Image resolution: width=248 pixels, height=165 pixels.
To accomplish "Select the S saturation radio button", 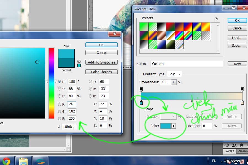I will [x=60, y=89].
